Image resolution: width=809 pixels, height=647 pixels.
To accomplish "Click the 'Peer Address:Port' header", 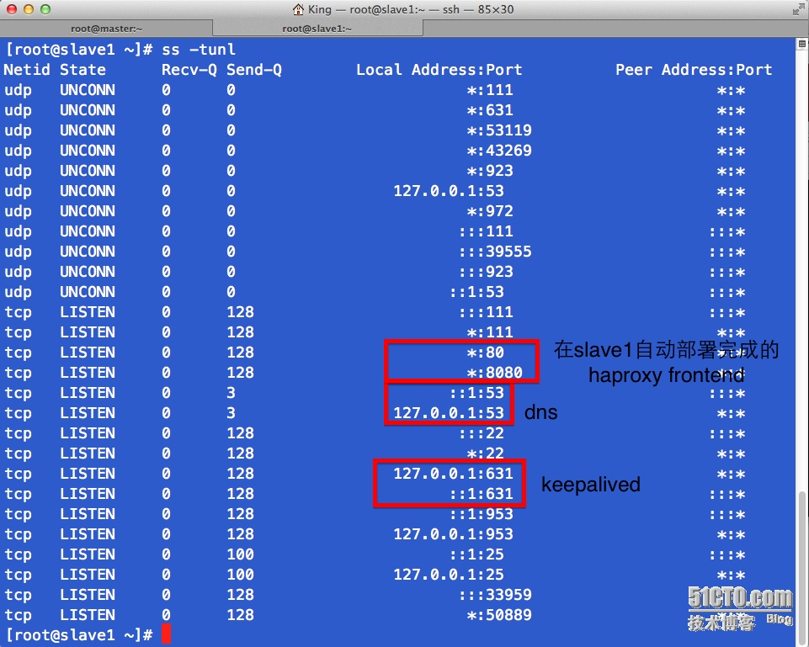I will point(694,70).
